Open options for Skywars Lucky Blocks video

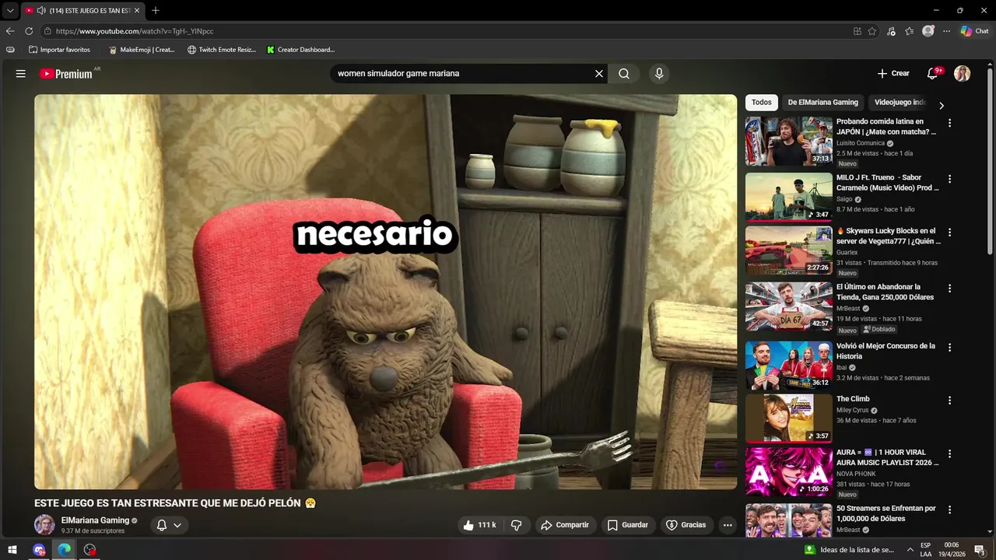pos(949,233)
